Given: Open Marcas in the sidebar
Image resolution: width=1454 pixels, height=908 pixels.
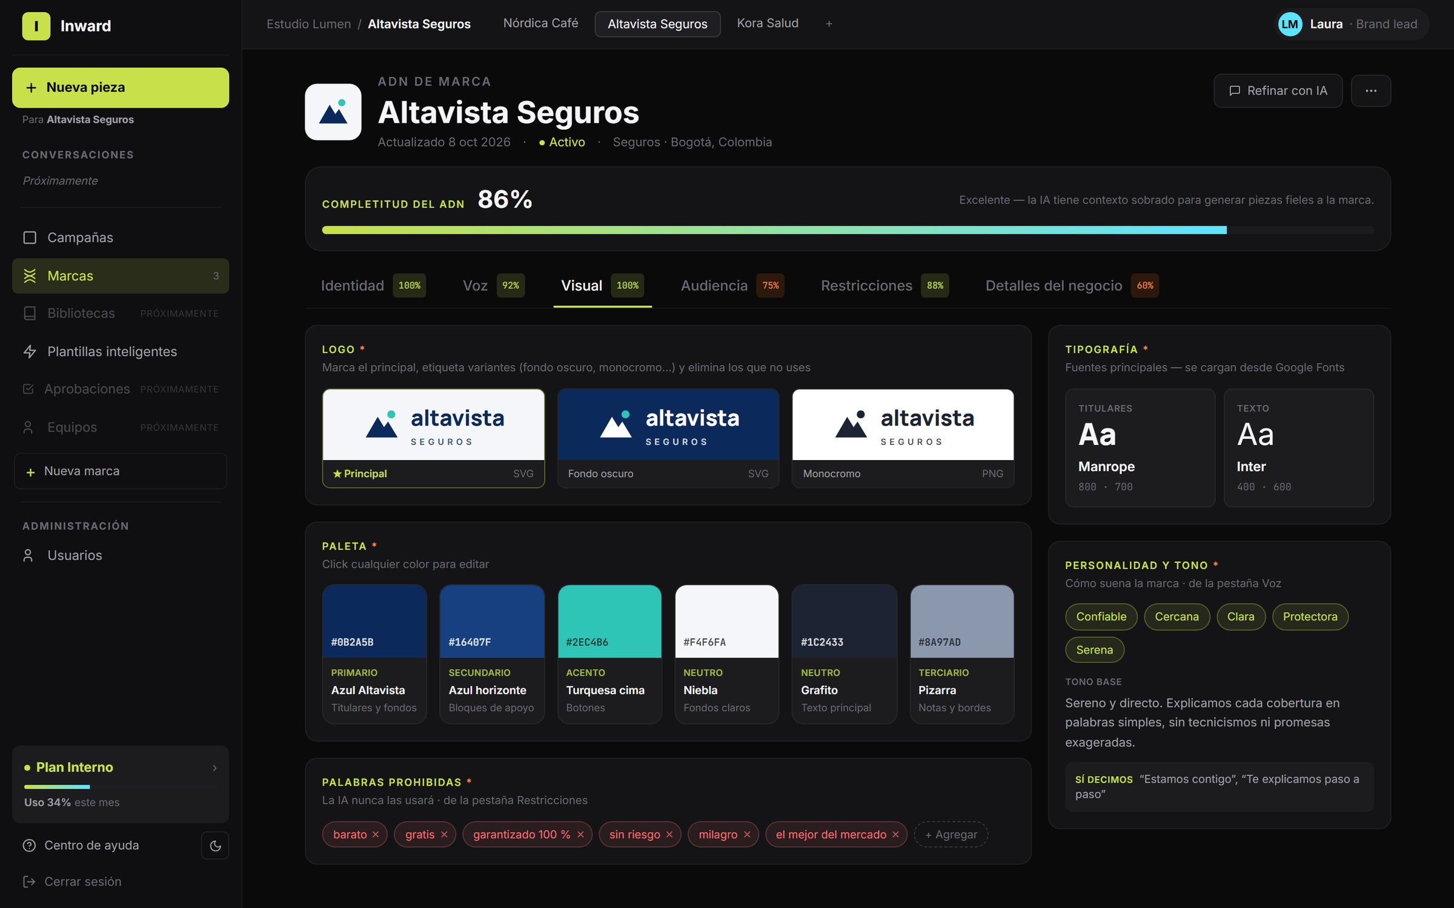Looking at the screenshot, I should 121,276.
